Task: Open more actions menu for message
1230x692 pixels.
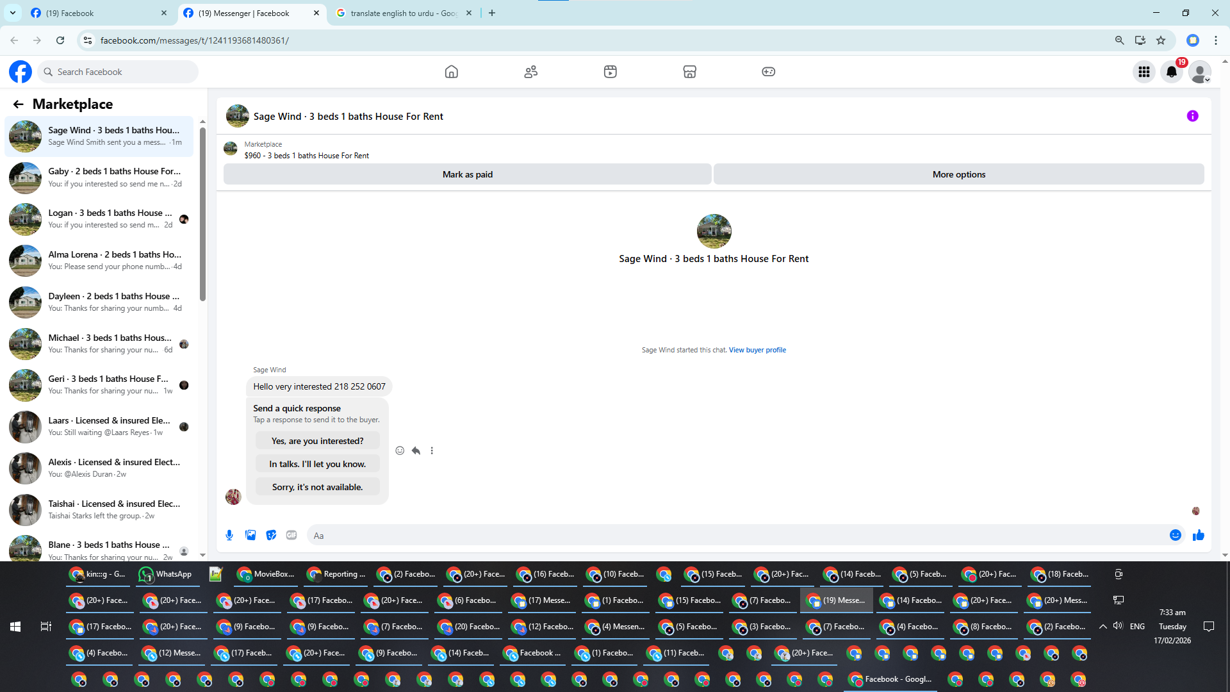Action: 432,450
